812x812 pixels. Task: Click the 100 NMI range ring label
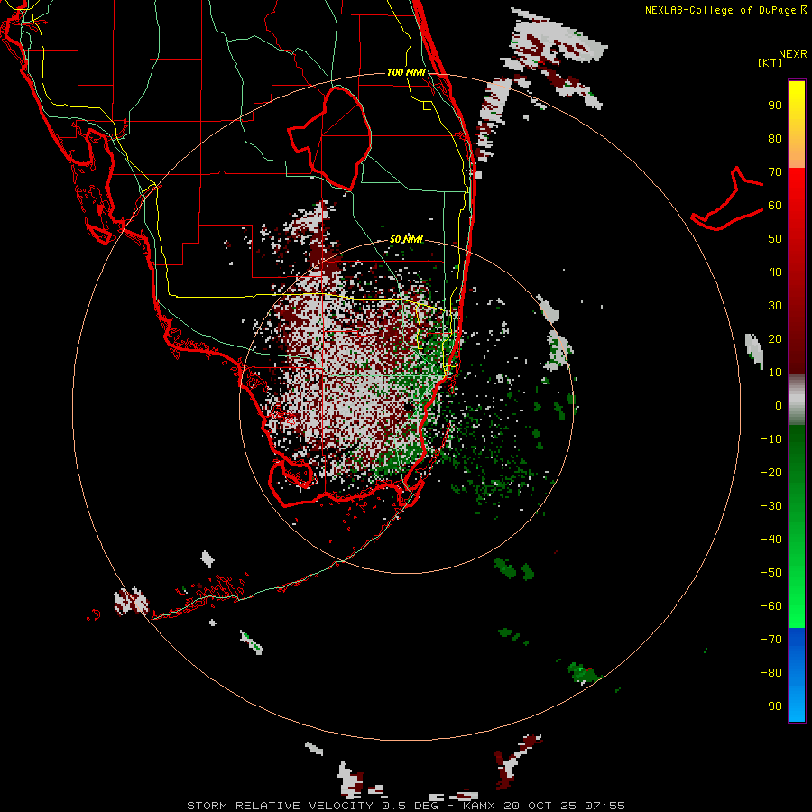(406, 72)
